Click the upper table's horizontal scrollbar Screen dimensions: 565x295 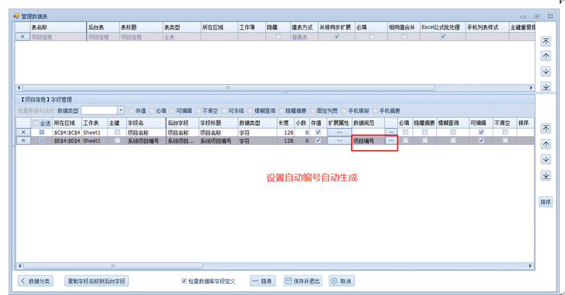(x=225, y=87)
